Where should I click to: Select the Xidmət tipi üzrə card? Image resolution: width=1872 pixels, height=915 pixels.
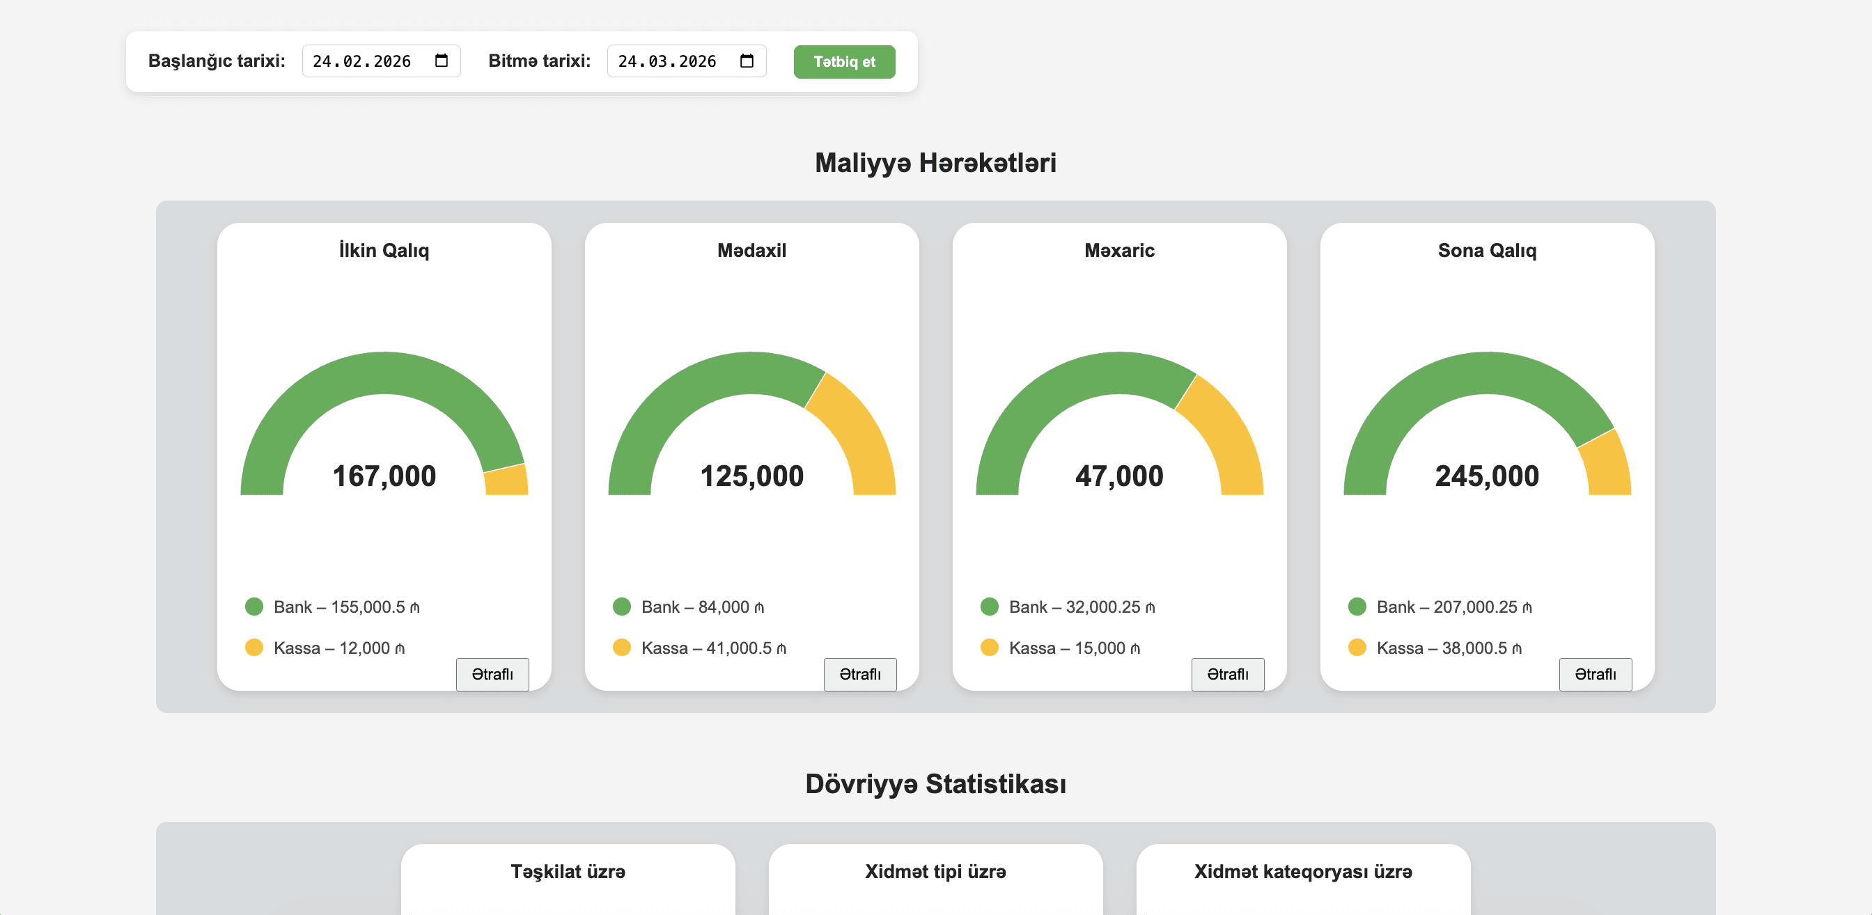tap(935, 876)
